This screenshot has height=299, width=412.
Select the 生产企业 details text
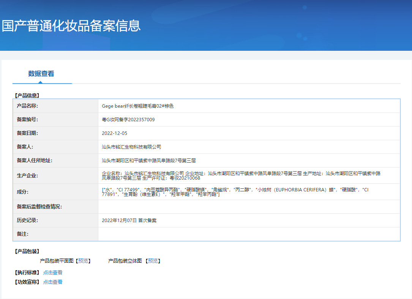tap(241, 176)
